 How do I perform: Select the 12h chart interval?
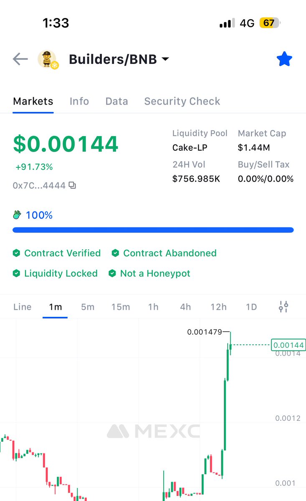point(218,307)
